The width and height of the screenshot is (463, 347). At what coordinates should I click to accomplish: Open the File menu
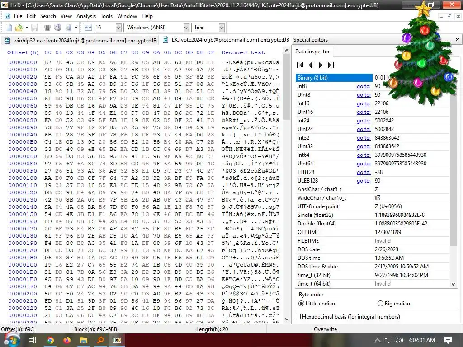click(x=18, y=16)
